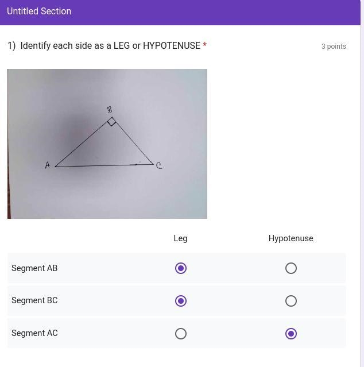This screenshot has width=364, height=367.
Task: Click the question title text
Action: [110, 45]
